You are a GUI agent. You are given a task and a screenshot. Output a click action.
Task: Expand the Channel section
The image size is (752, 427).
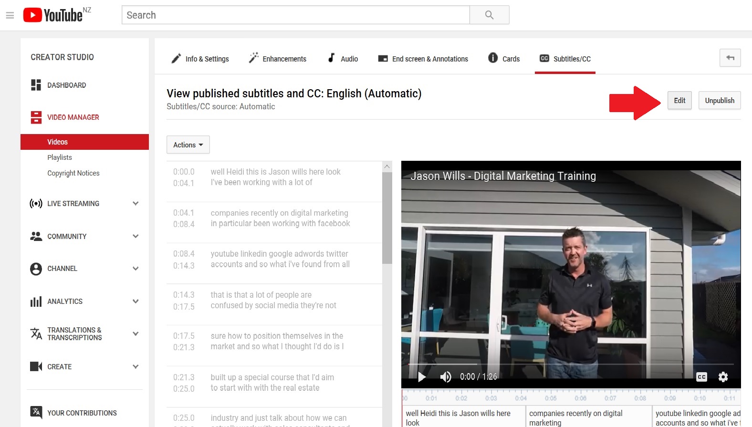point(136,269)
